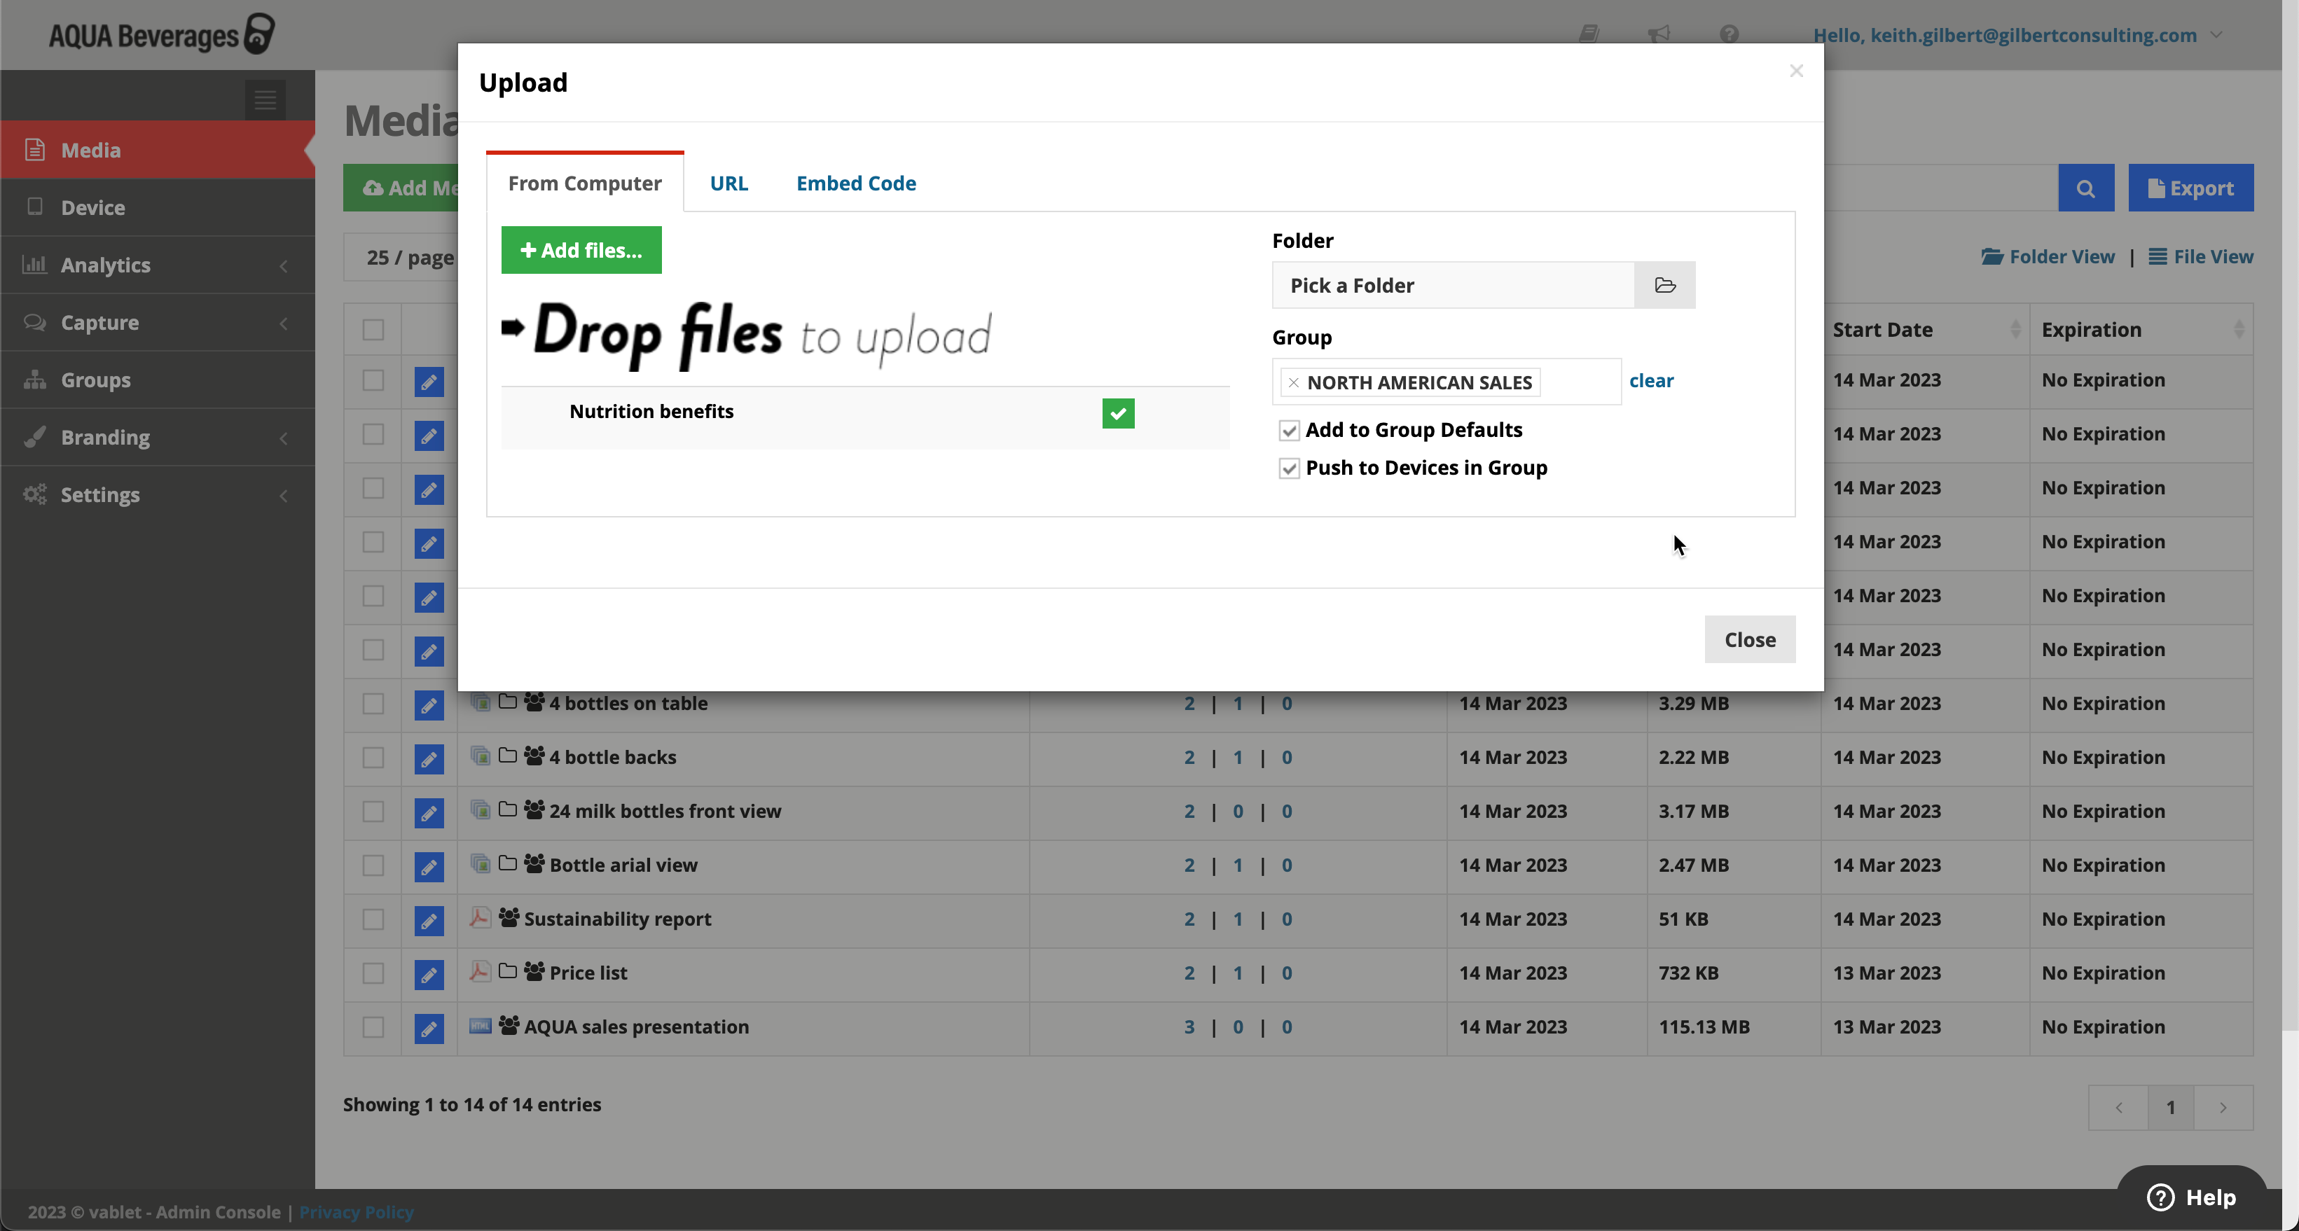Edit the AQUA sales presentation entry
Screen dimensions: 2299x1231
tap(429, 1029)
